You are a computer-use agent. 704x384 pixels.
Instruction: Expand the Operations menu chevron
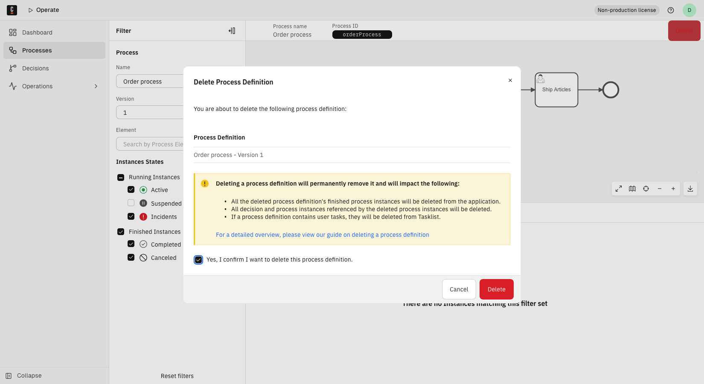click(96, 86)
